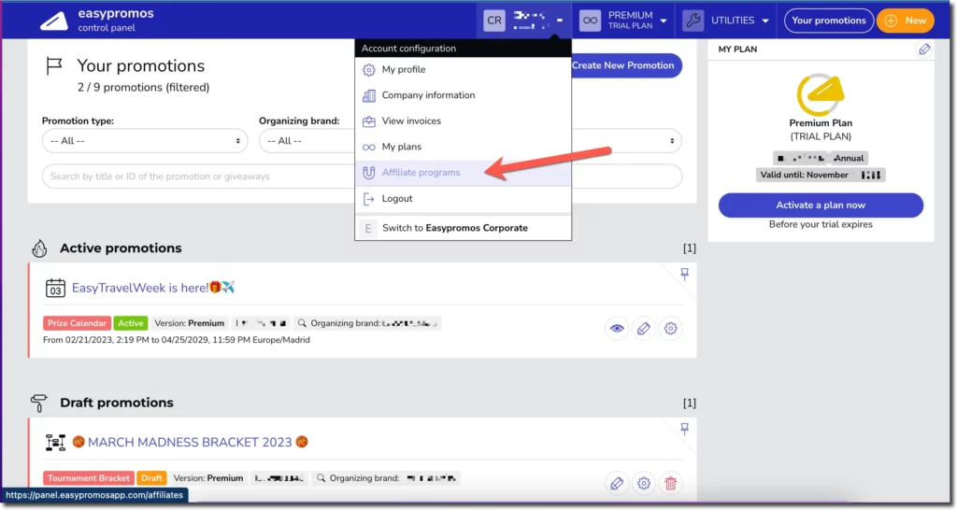This screenshot has width=957, height=510.
Task: Click the Your promotions button
Action: click(829, 21)
